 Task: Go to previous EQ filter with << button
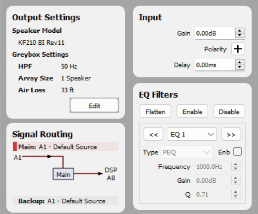pos(153,134)
